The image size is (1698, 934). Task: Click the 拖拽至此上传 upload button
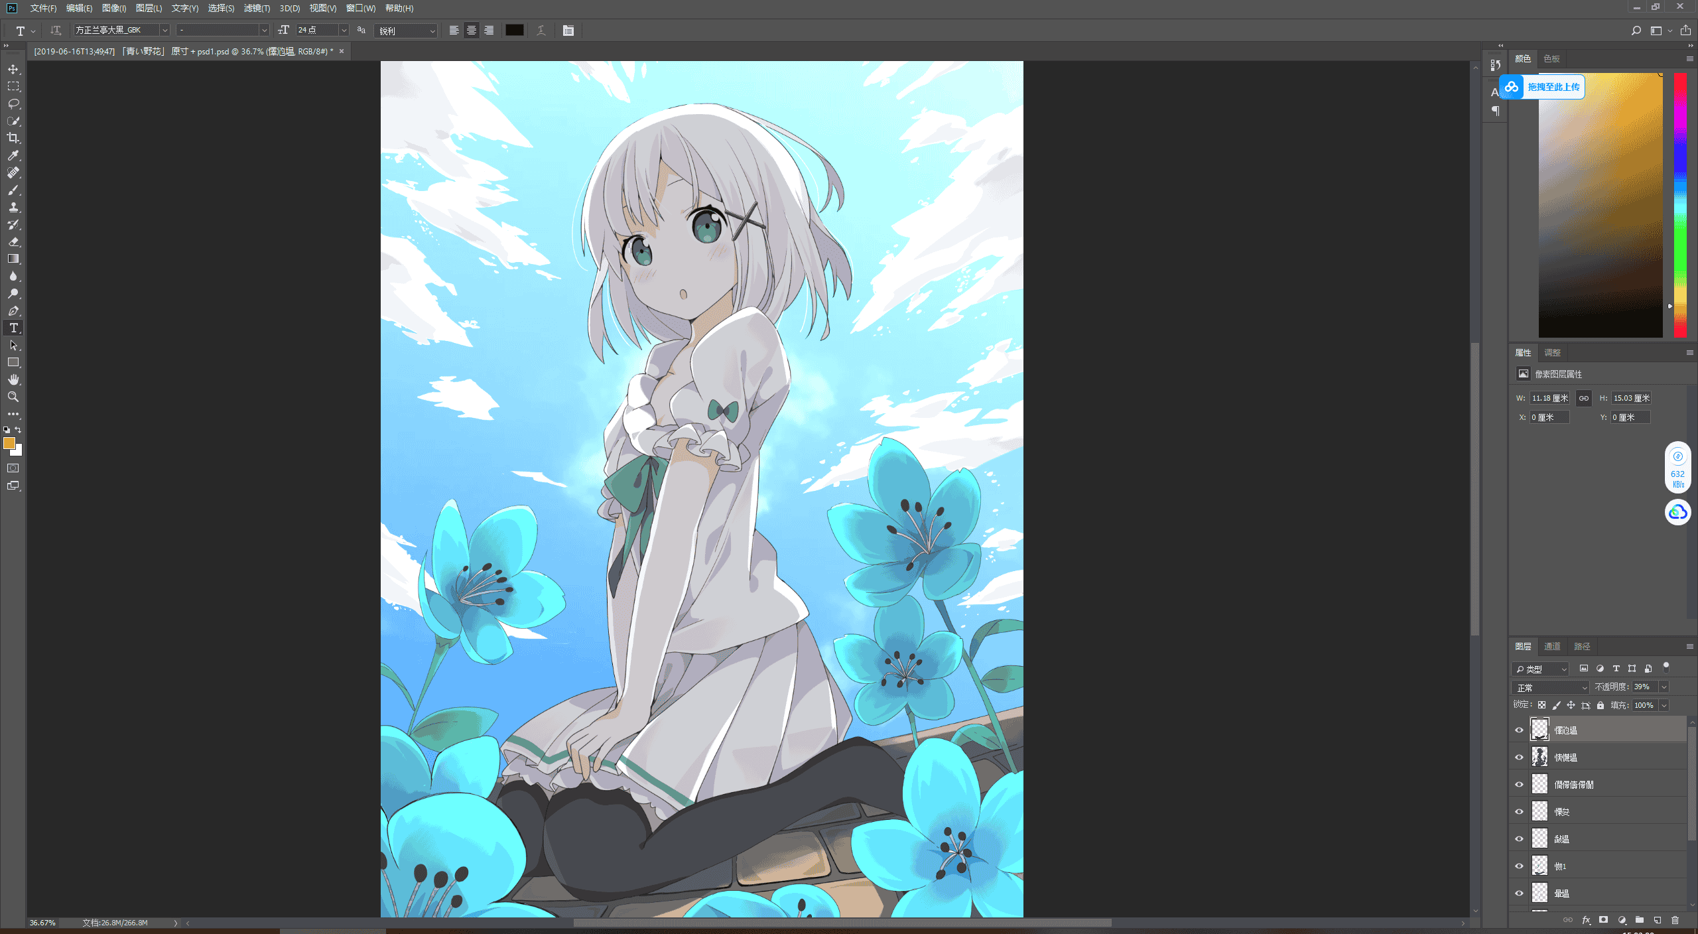pos(1542,87)
